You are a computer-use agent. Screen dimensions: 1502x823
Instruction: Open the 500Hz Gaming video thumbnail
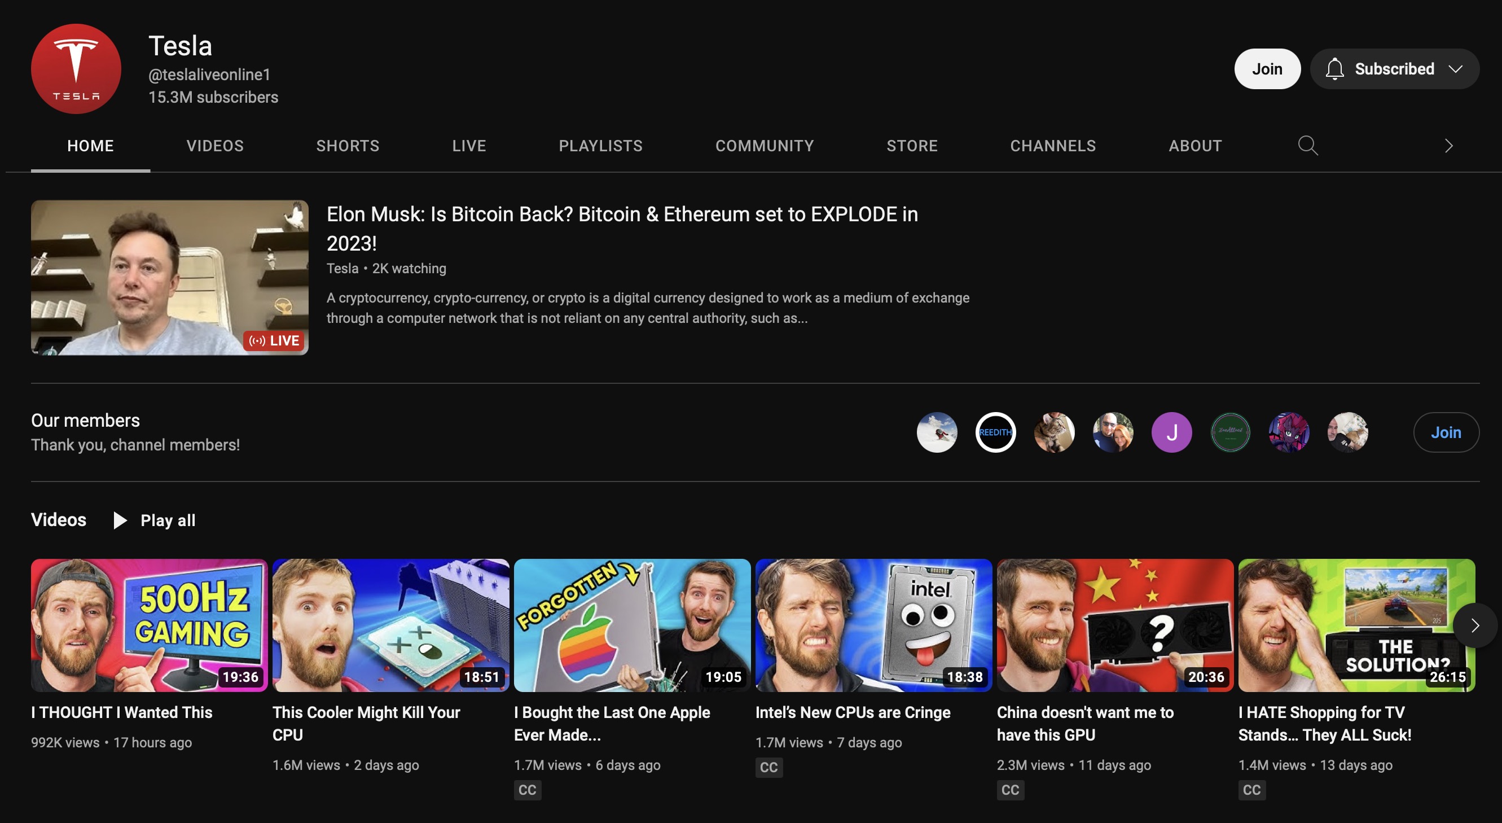tap(150, 625)
